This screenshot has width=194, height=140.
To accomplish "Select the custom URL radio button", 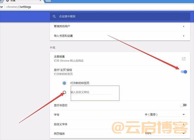I will point(64,92).
